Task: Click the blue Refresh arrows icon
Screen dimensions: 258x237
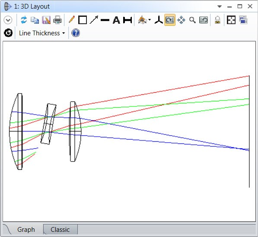Action: (24, 20)
